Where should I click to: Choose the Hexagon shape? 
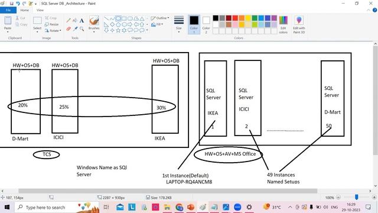tap(124, 24)
